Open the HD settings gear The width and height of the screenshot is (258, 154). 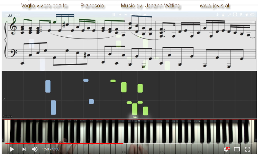pyautogui.click(x=227, y=149)
